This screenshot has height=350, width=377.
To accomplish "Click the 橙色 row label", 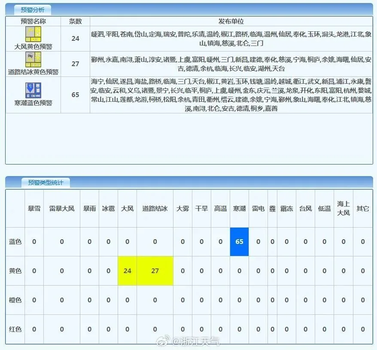I will [15, 300].
